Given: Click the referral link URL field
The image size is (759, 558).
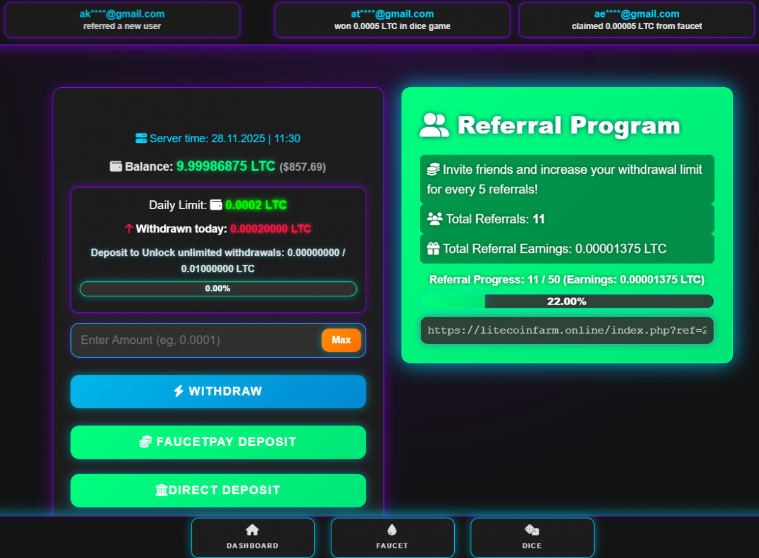Looking at the screenshot, I should point(567,330).
